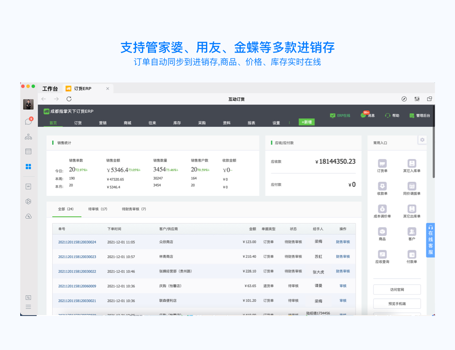Click the 预览手机端 button
This screenshot has height=350, width=455.
397,304
